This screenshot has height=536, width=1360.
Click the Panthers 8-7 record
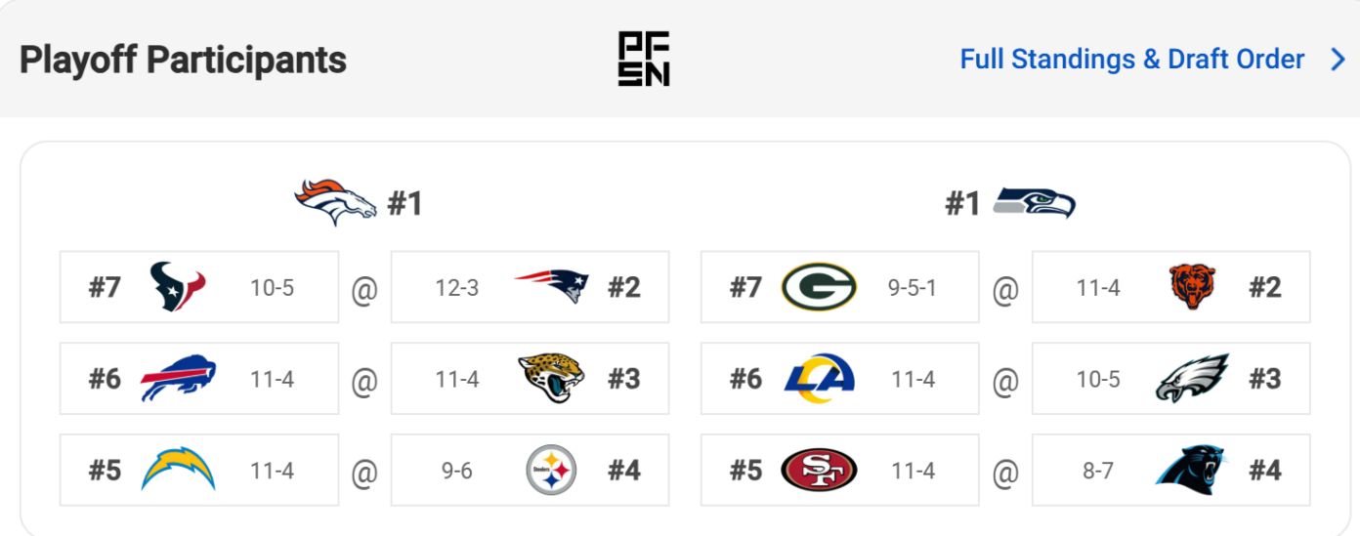click(x=1097, y=472)
